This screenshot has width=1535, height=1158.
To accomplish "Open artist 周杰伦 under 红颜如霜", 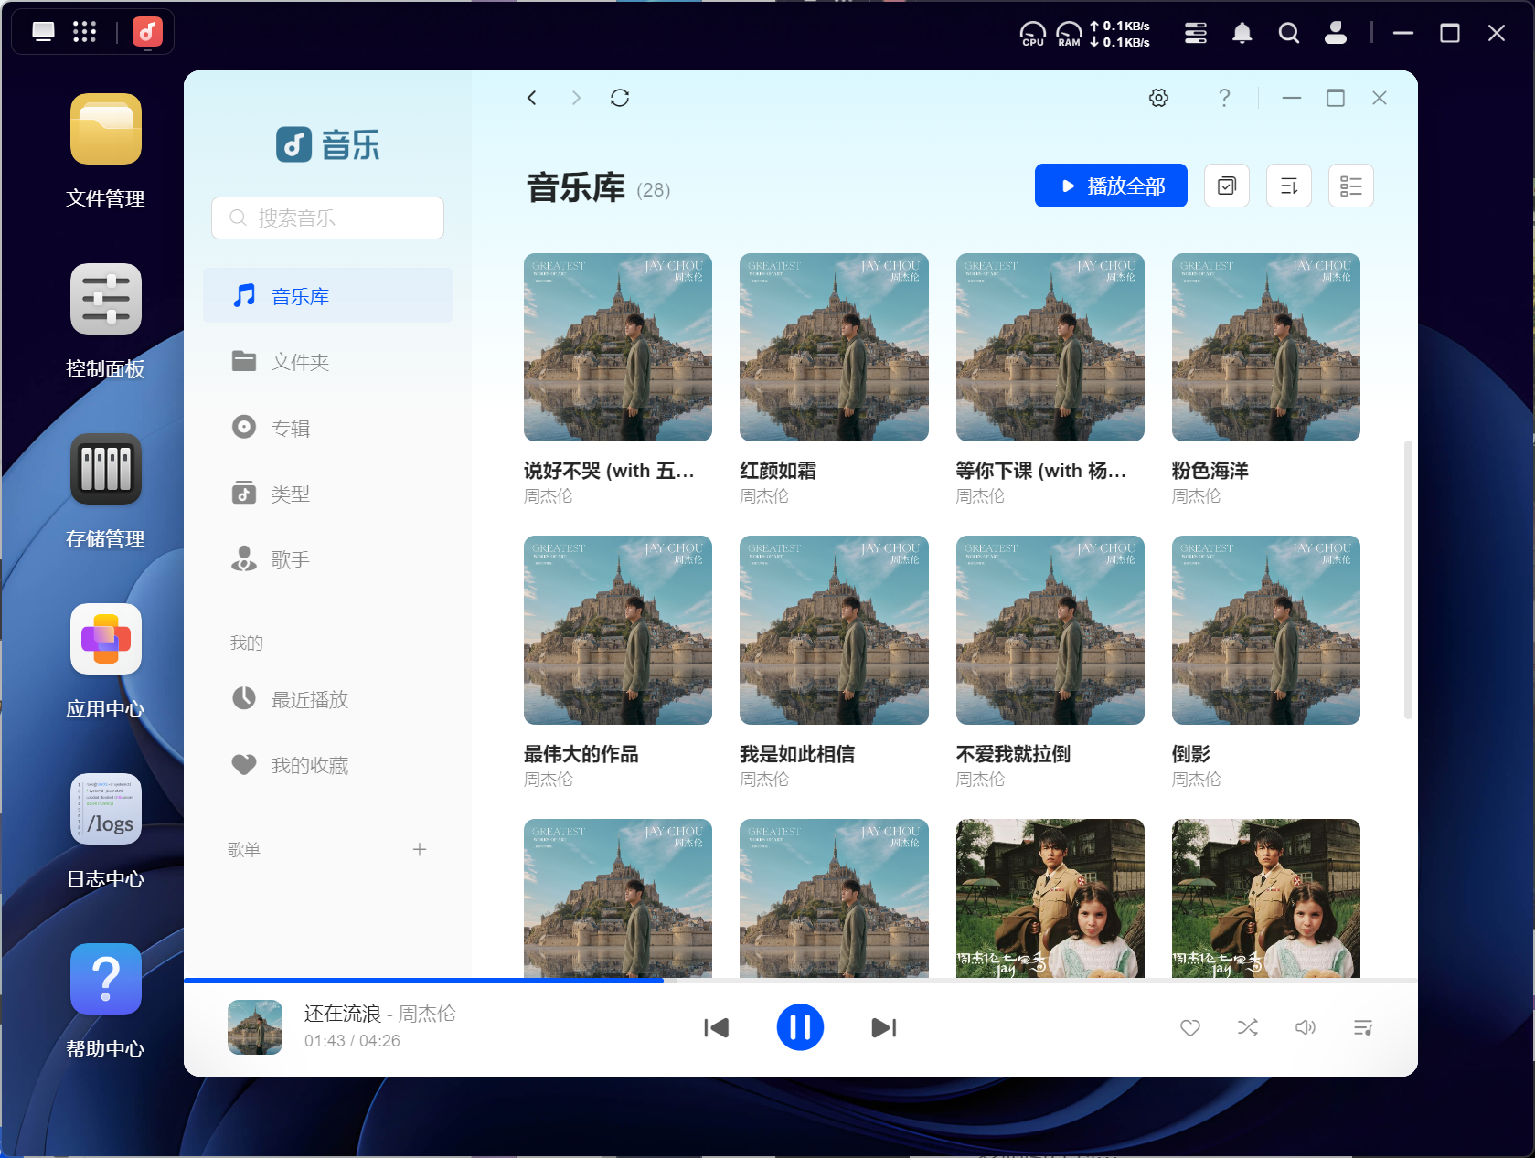I will click(764, 496).
